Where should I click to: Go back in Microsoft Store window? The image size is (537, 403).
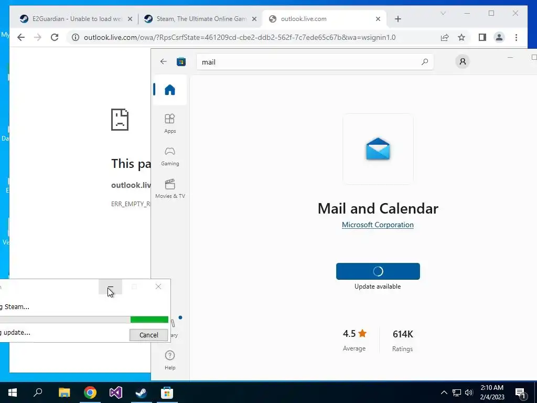pos(164,62)
